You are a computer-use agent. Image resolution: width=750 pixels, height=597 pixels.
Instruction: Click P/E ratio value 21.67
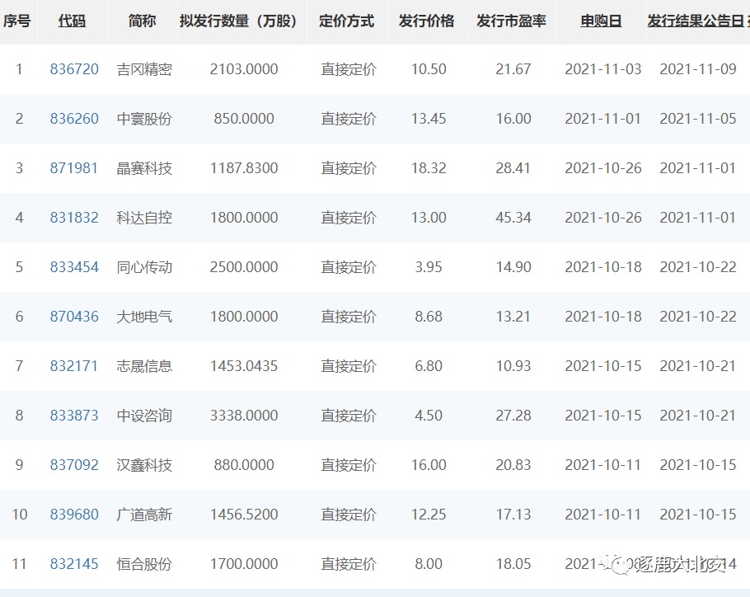point(513,69)
